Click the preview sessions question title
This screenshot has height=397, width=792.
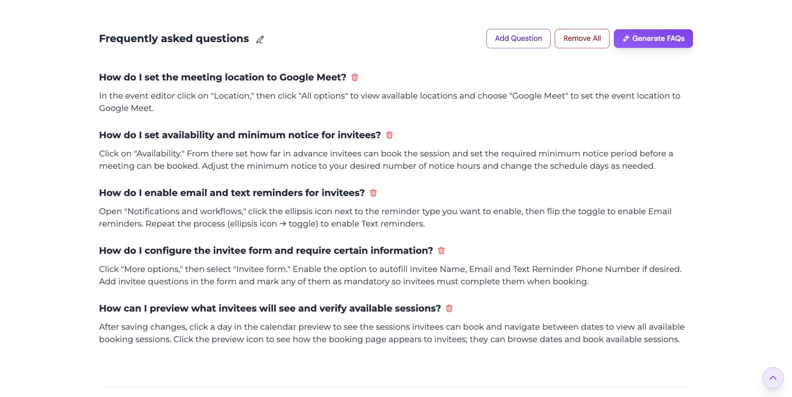coord(270,308)
